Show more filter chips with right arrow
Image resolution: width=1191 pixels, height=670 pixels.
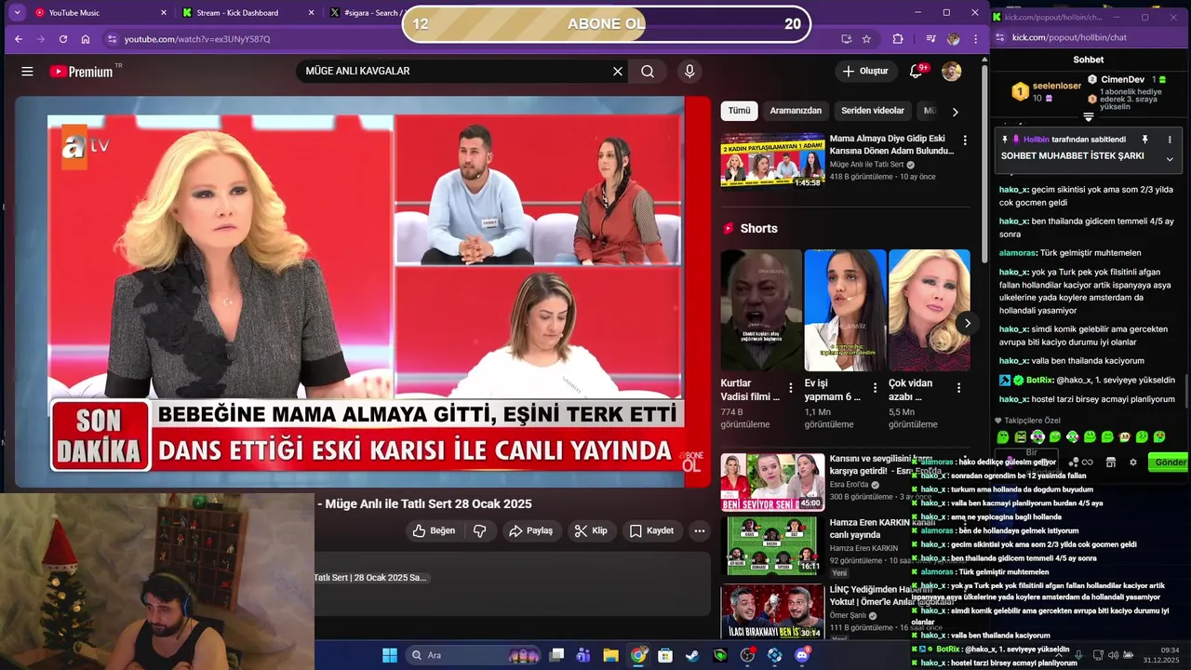click(955, 112)
